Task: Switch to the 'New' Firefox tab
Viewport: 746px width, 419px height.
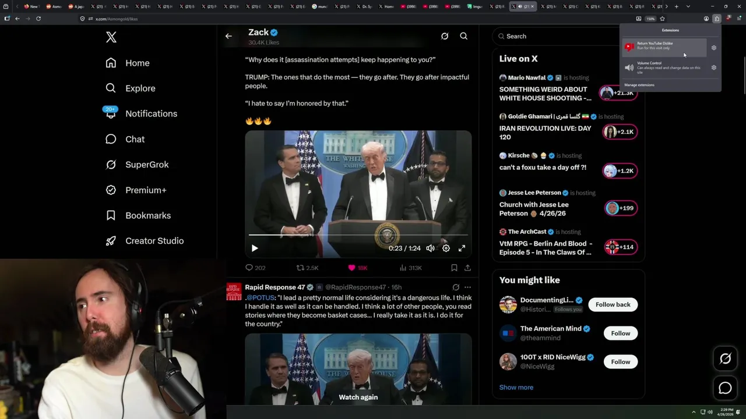Action: [x=33, y=6]
